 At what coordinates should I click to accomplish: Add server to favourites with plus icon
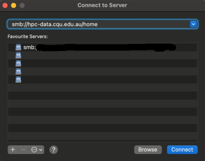click(x=13, y=150)
